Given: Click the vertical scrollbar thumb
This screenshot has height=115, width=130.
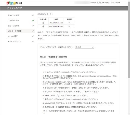Looking at the screenshot, I should tap(129, 40).
